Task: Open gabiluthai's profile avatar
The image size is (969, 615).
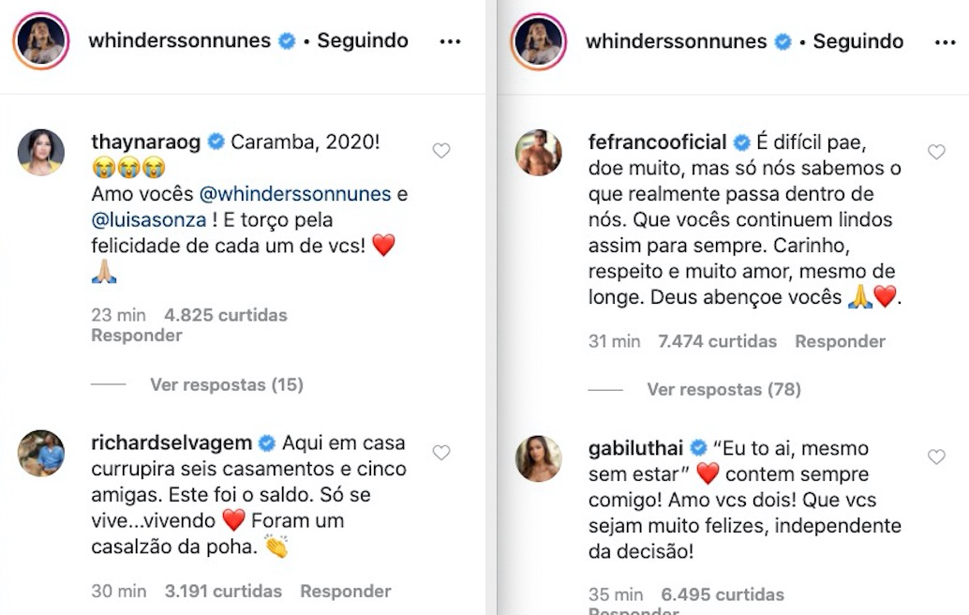Action: coord(538,458)
